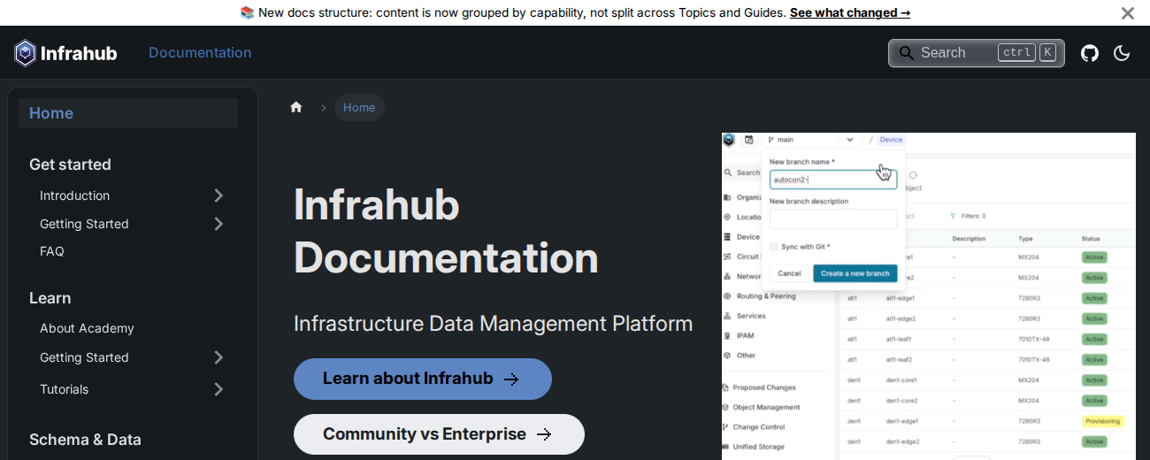Viewport: 1150px width, 460px height.
Task: Dismiss the announcement banner
Action: [1127, 13]
